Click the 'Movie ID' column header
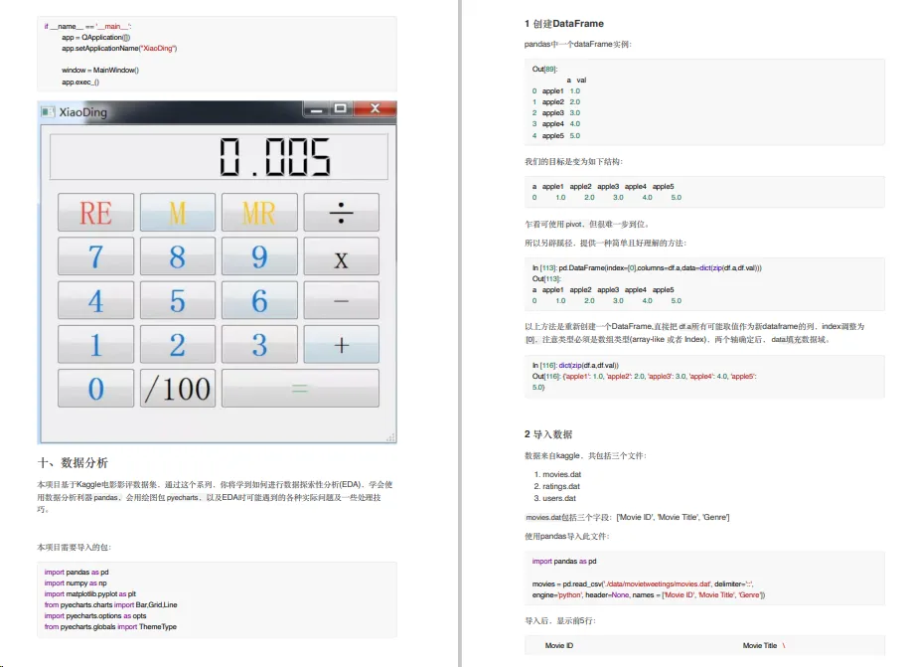This screenshot has height=667, width=910. (559, 645)
